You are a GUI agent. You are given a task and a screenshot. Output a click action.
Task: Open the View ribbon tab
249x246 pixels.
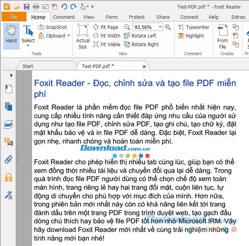point(89,17)
